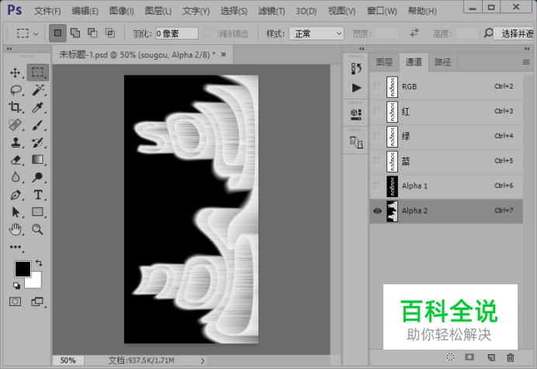Select the Rectangle shape tool
Image resolution: width=537 pixels, height=369 pixels.
coord(38,212)
